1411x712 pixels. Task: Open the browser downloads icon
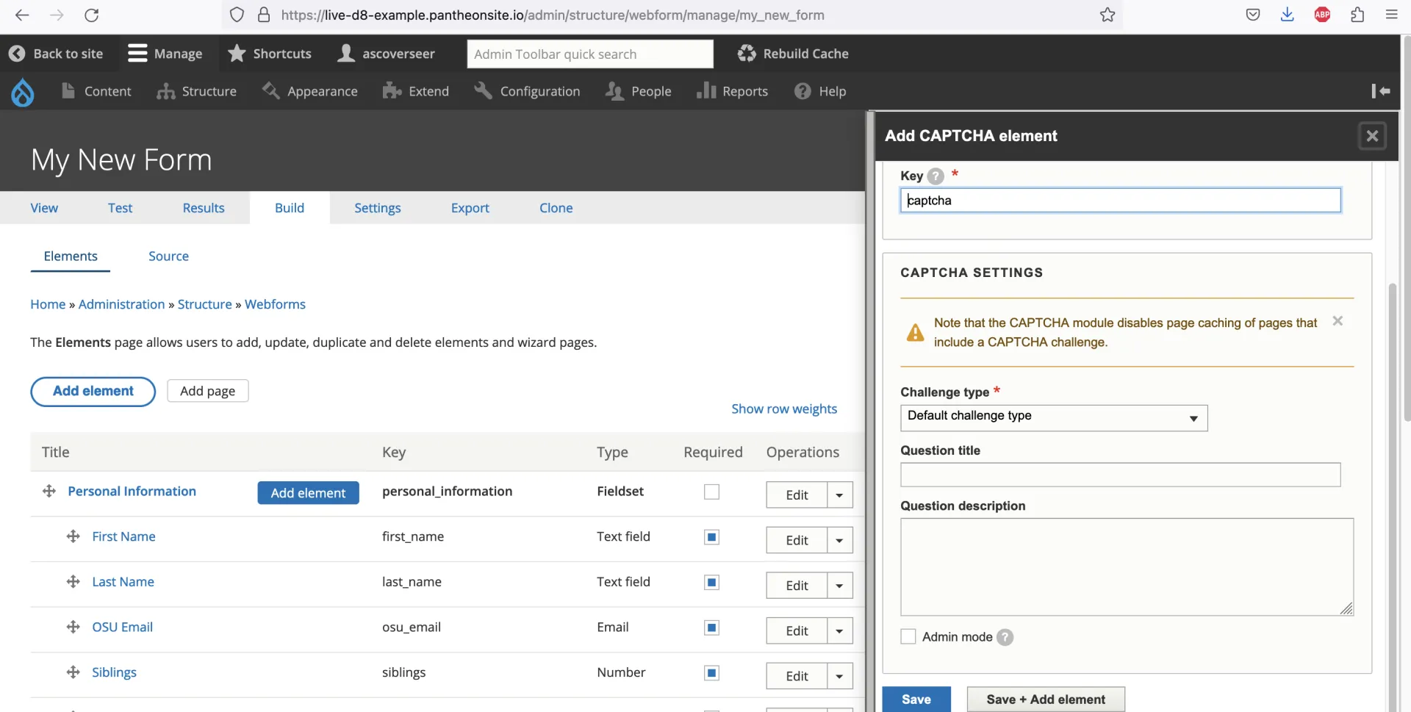(1287, 15)
